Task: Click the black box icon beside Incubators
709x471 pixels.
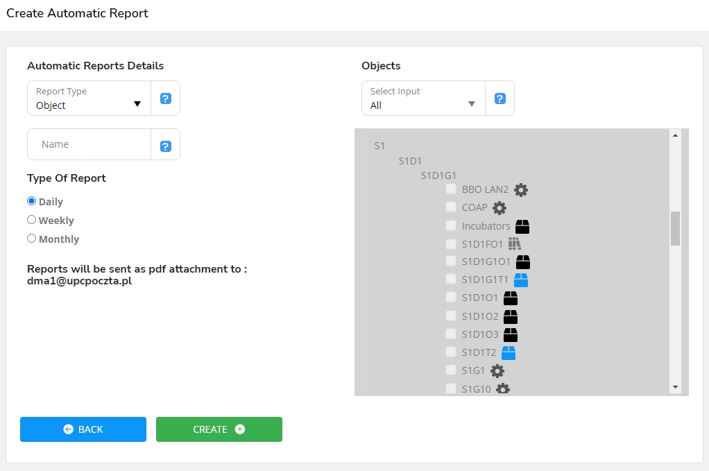Action: 522,226
